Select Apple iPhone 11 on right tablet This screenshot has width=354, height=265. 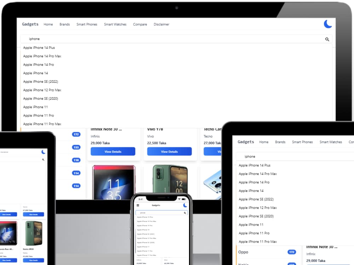point(251,225)
